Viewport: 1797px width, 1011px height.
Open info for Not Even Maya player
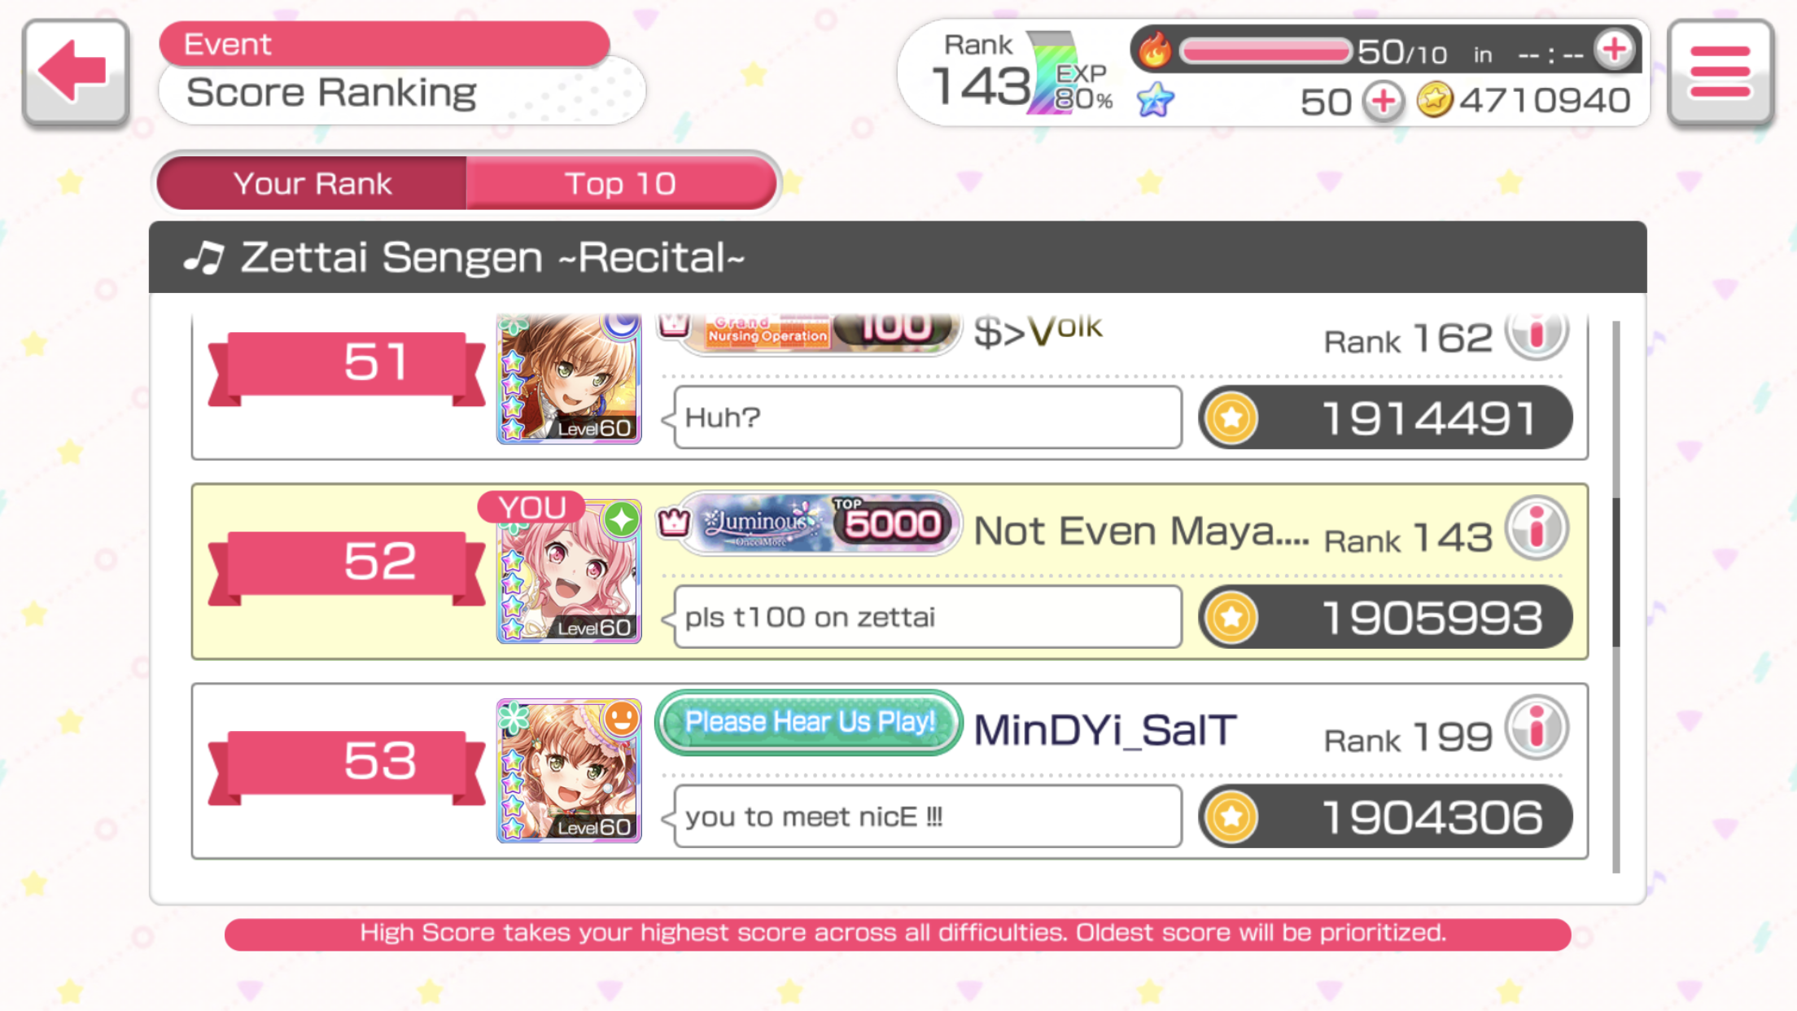click(1537, 529)
